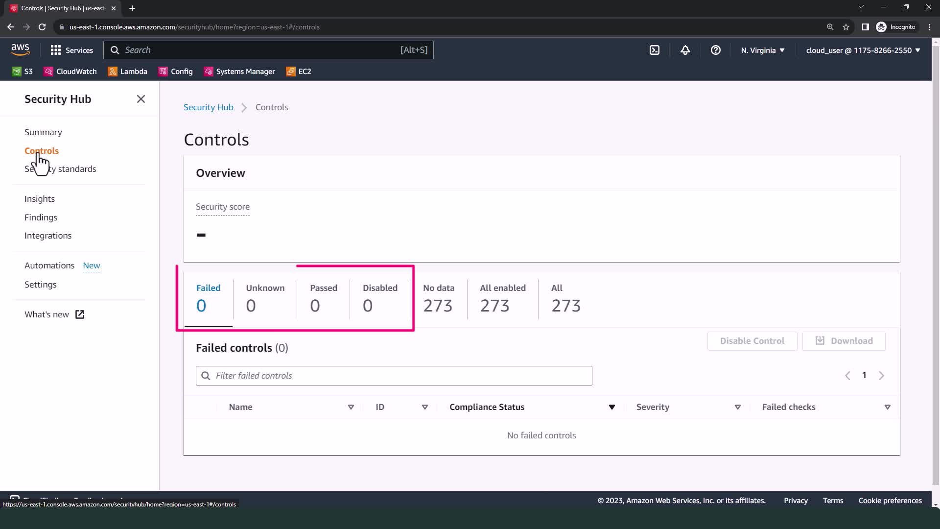
Task: Click the AWS logo home icon
Action: [x=20, y=50]
